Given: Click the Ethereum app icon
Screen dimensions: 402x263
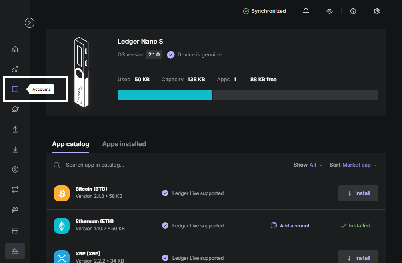Looking at the screenshot, I should tap(62, 225).
